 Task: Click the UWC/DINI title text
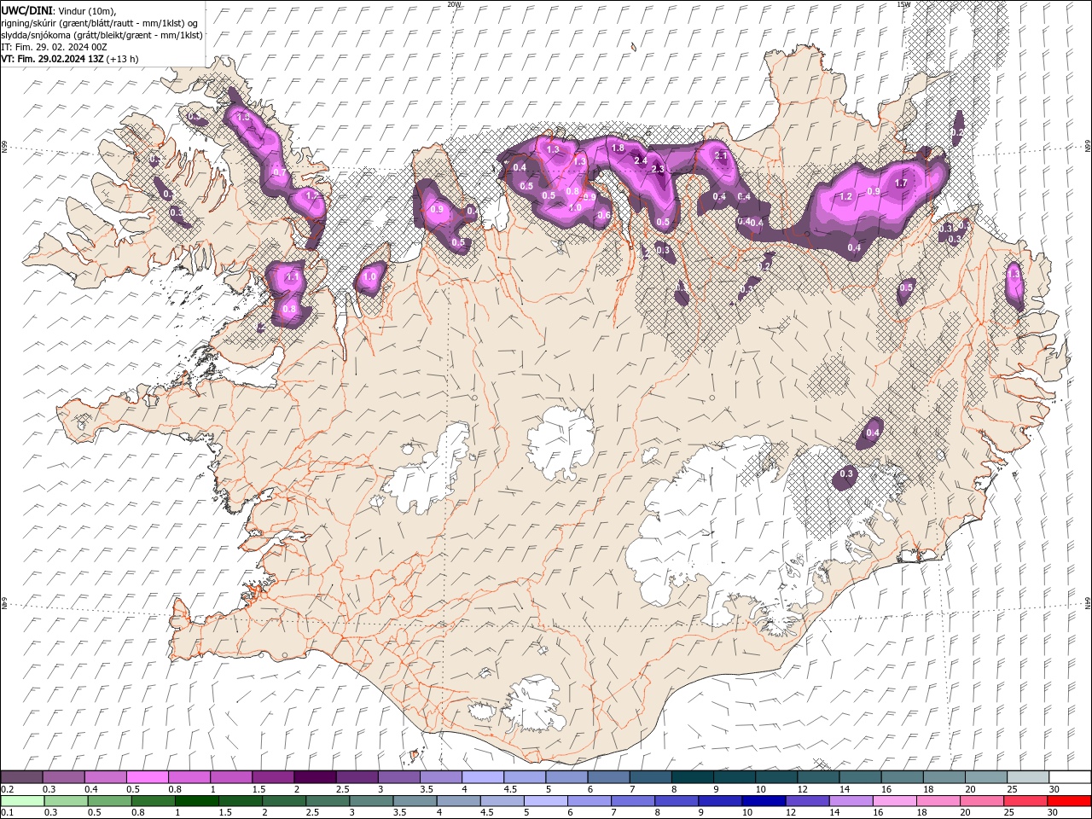27,9
